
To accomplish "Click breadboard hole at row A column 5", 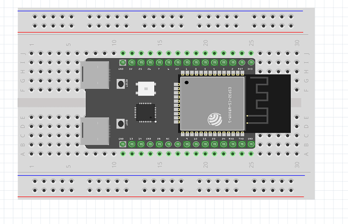I will (68, 154).
